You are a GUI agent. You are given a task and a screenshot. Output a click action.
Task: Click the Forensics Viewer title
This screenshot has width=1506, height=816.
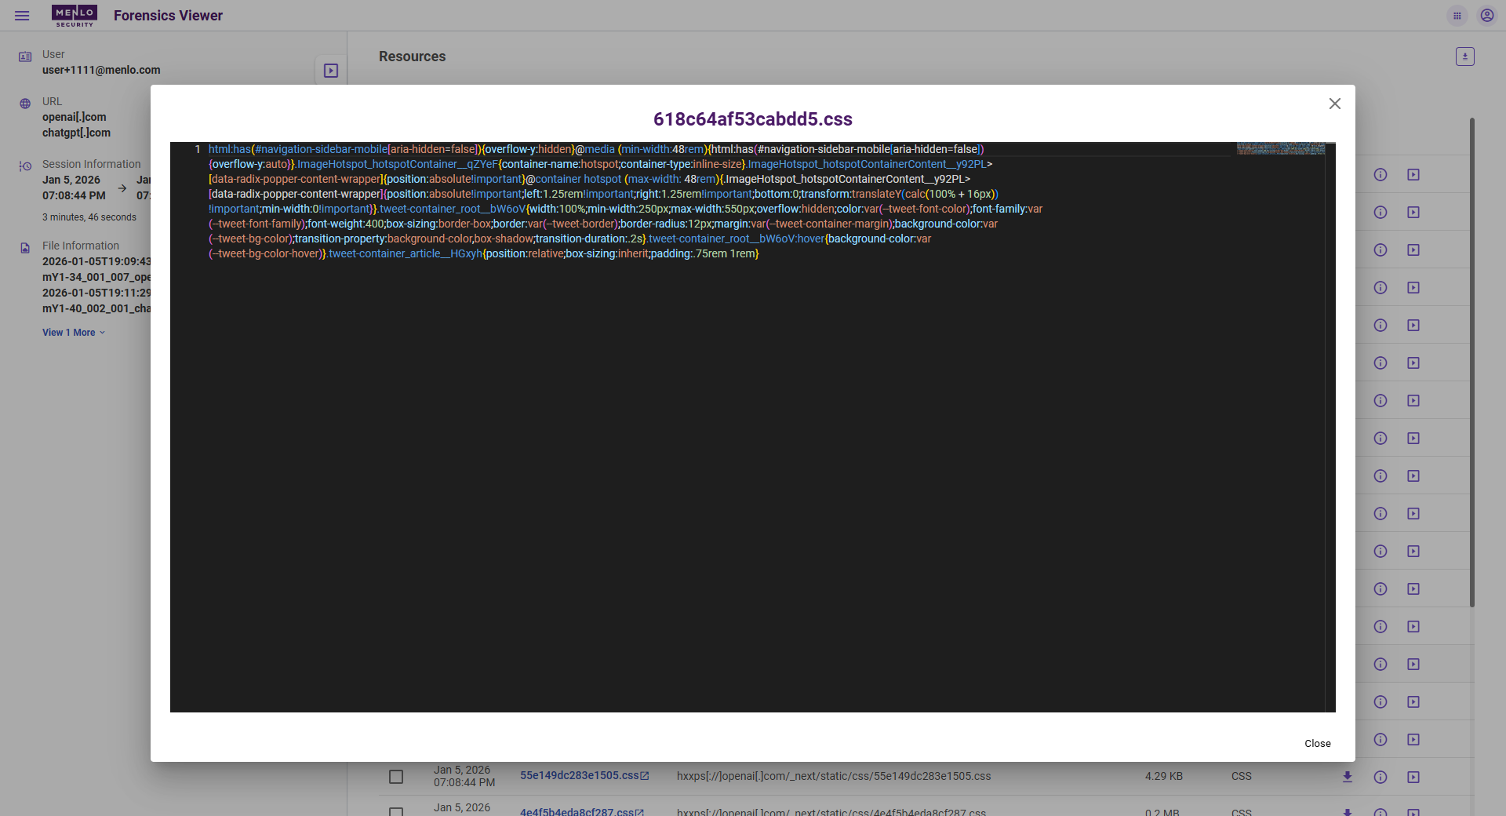click(168, 16)
